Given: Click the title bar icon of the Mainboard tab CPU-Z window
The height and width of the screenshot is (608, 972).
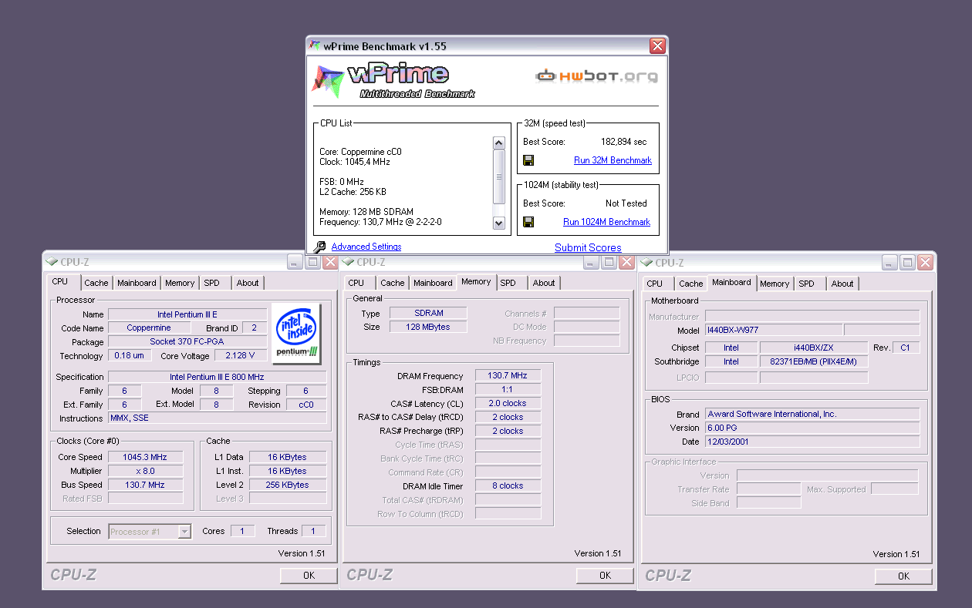Looking at the screenshot, I should click(x=646, y=262).
